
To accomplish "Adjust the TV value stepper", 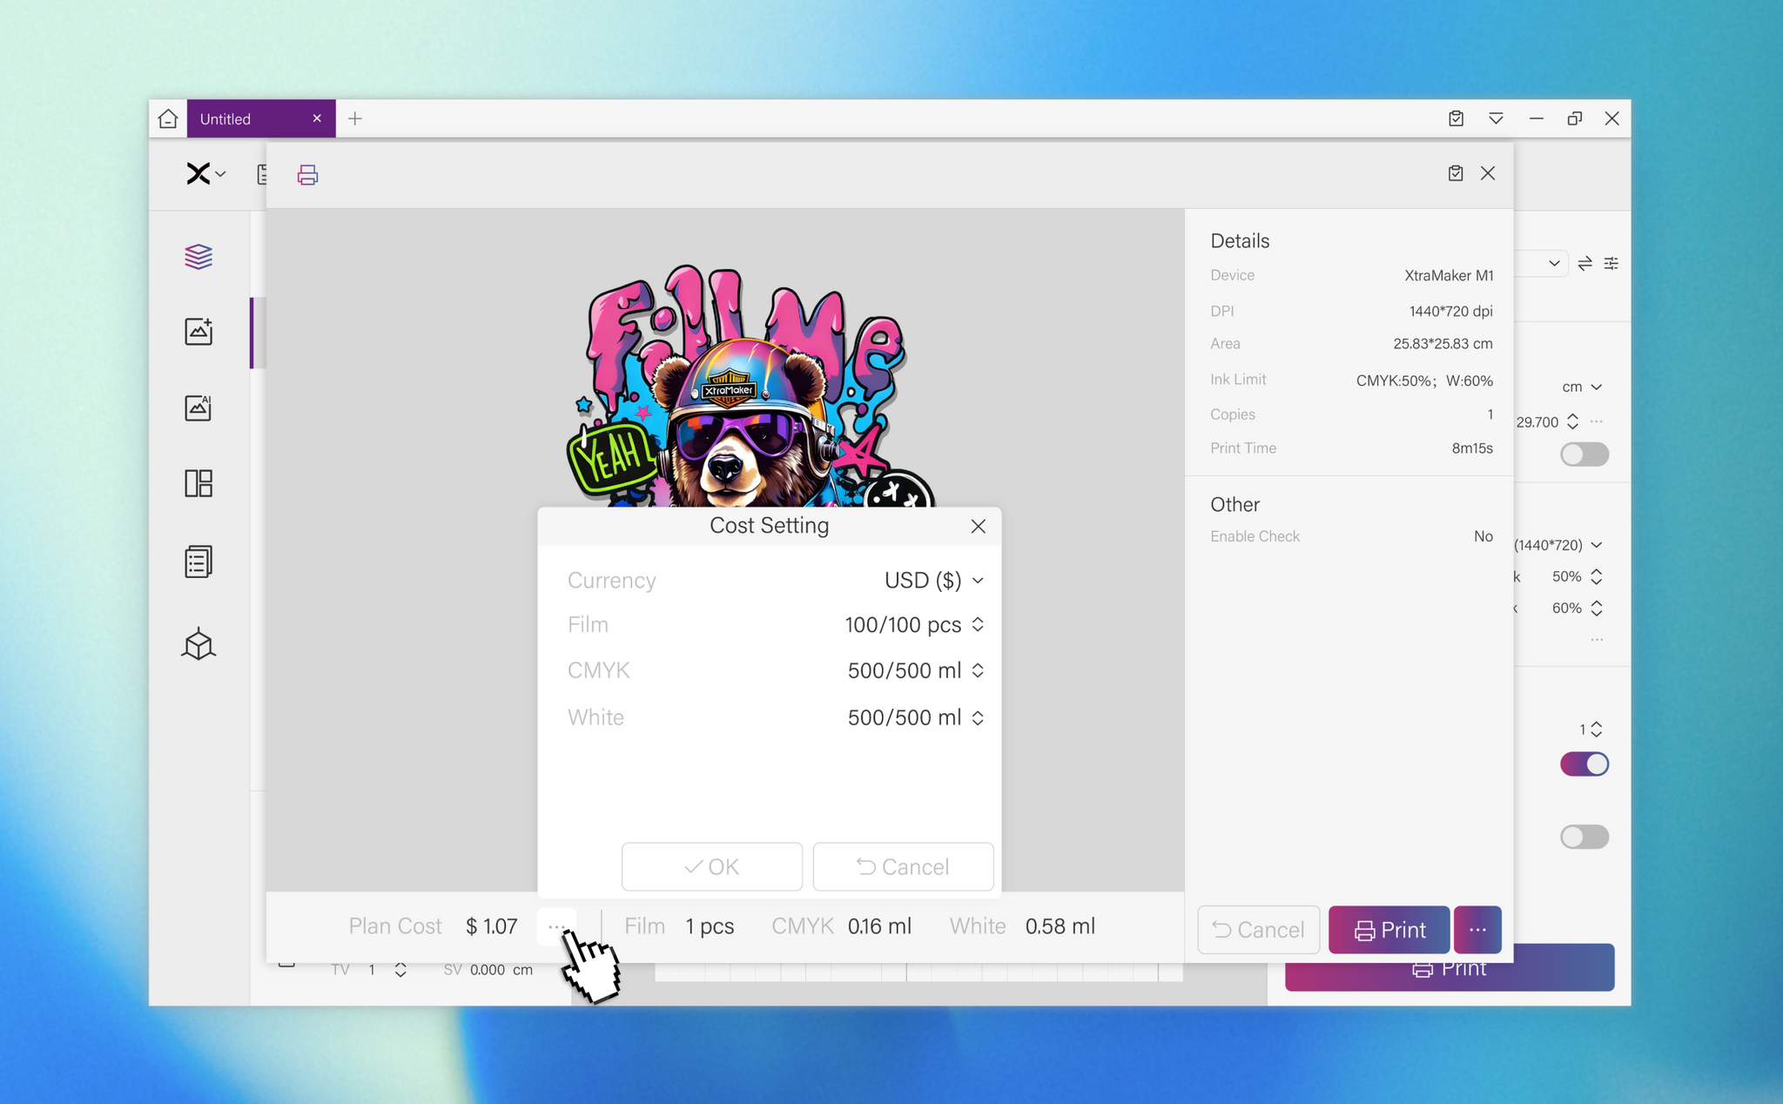I will pyautogui.click(x=400, y=970).
